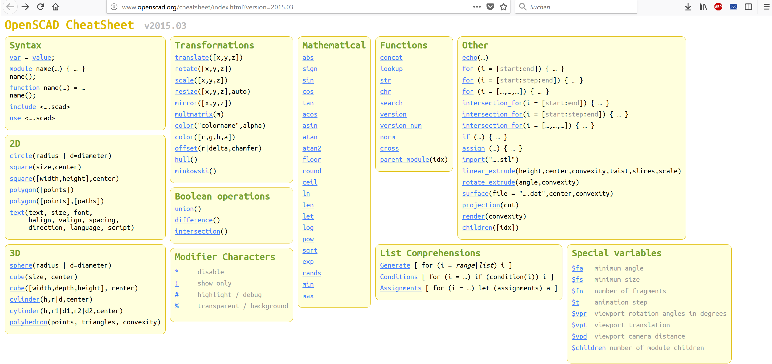Viewport: 772px width, 364px height.
Task: Click the browser back arrow
Action: [x=10, y=7]
